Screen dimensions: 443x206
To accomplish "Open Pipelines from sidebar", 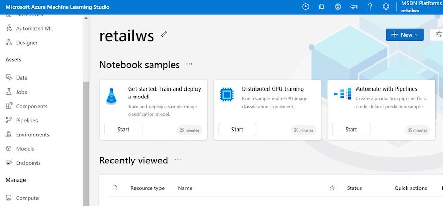I will pos(27,120).
